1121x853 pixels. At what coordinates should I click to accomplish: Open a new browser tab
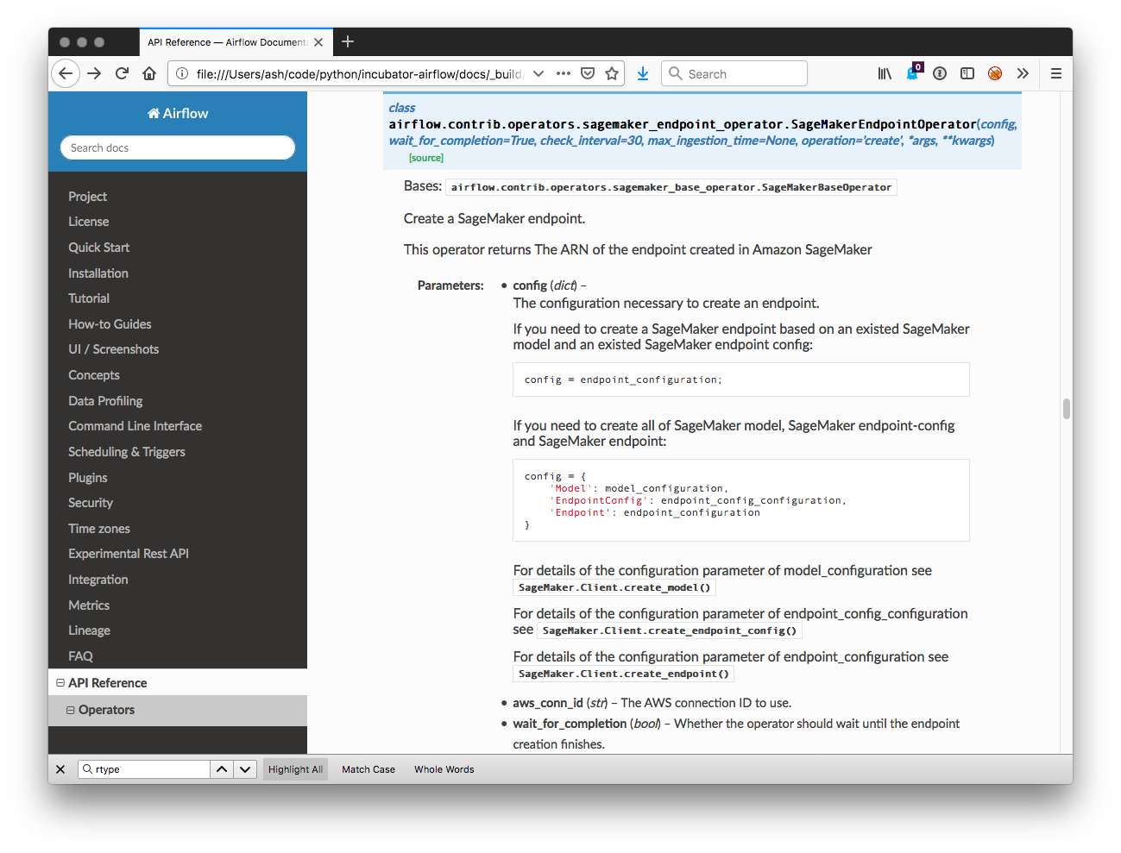click(348, 41)
